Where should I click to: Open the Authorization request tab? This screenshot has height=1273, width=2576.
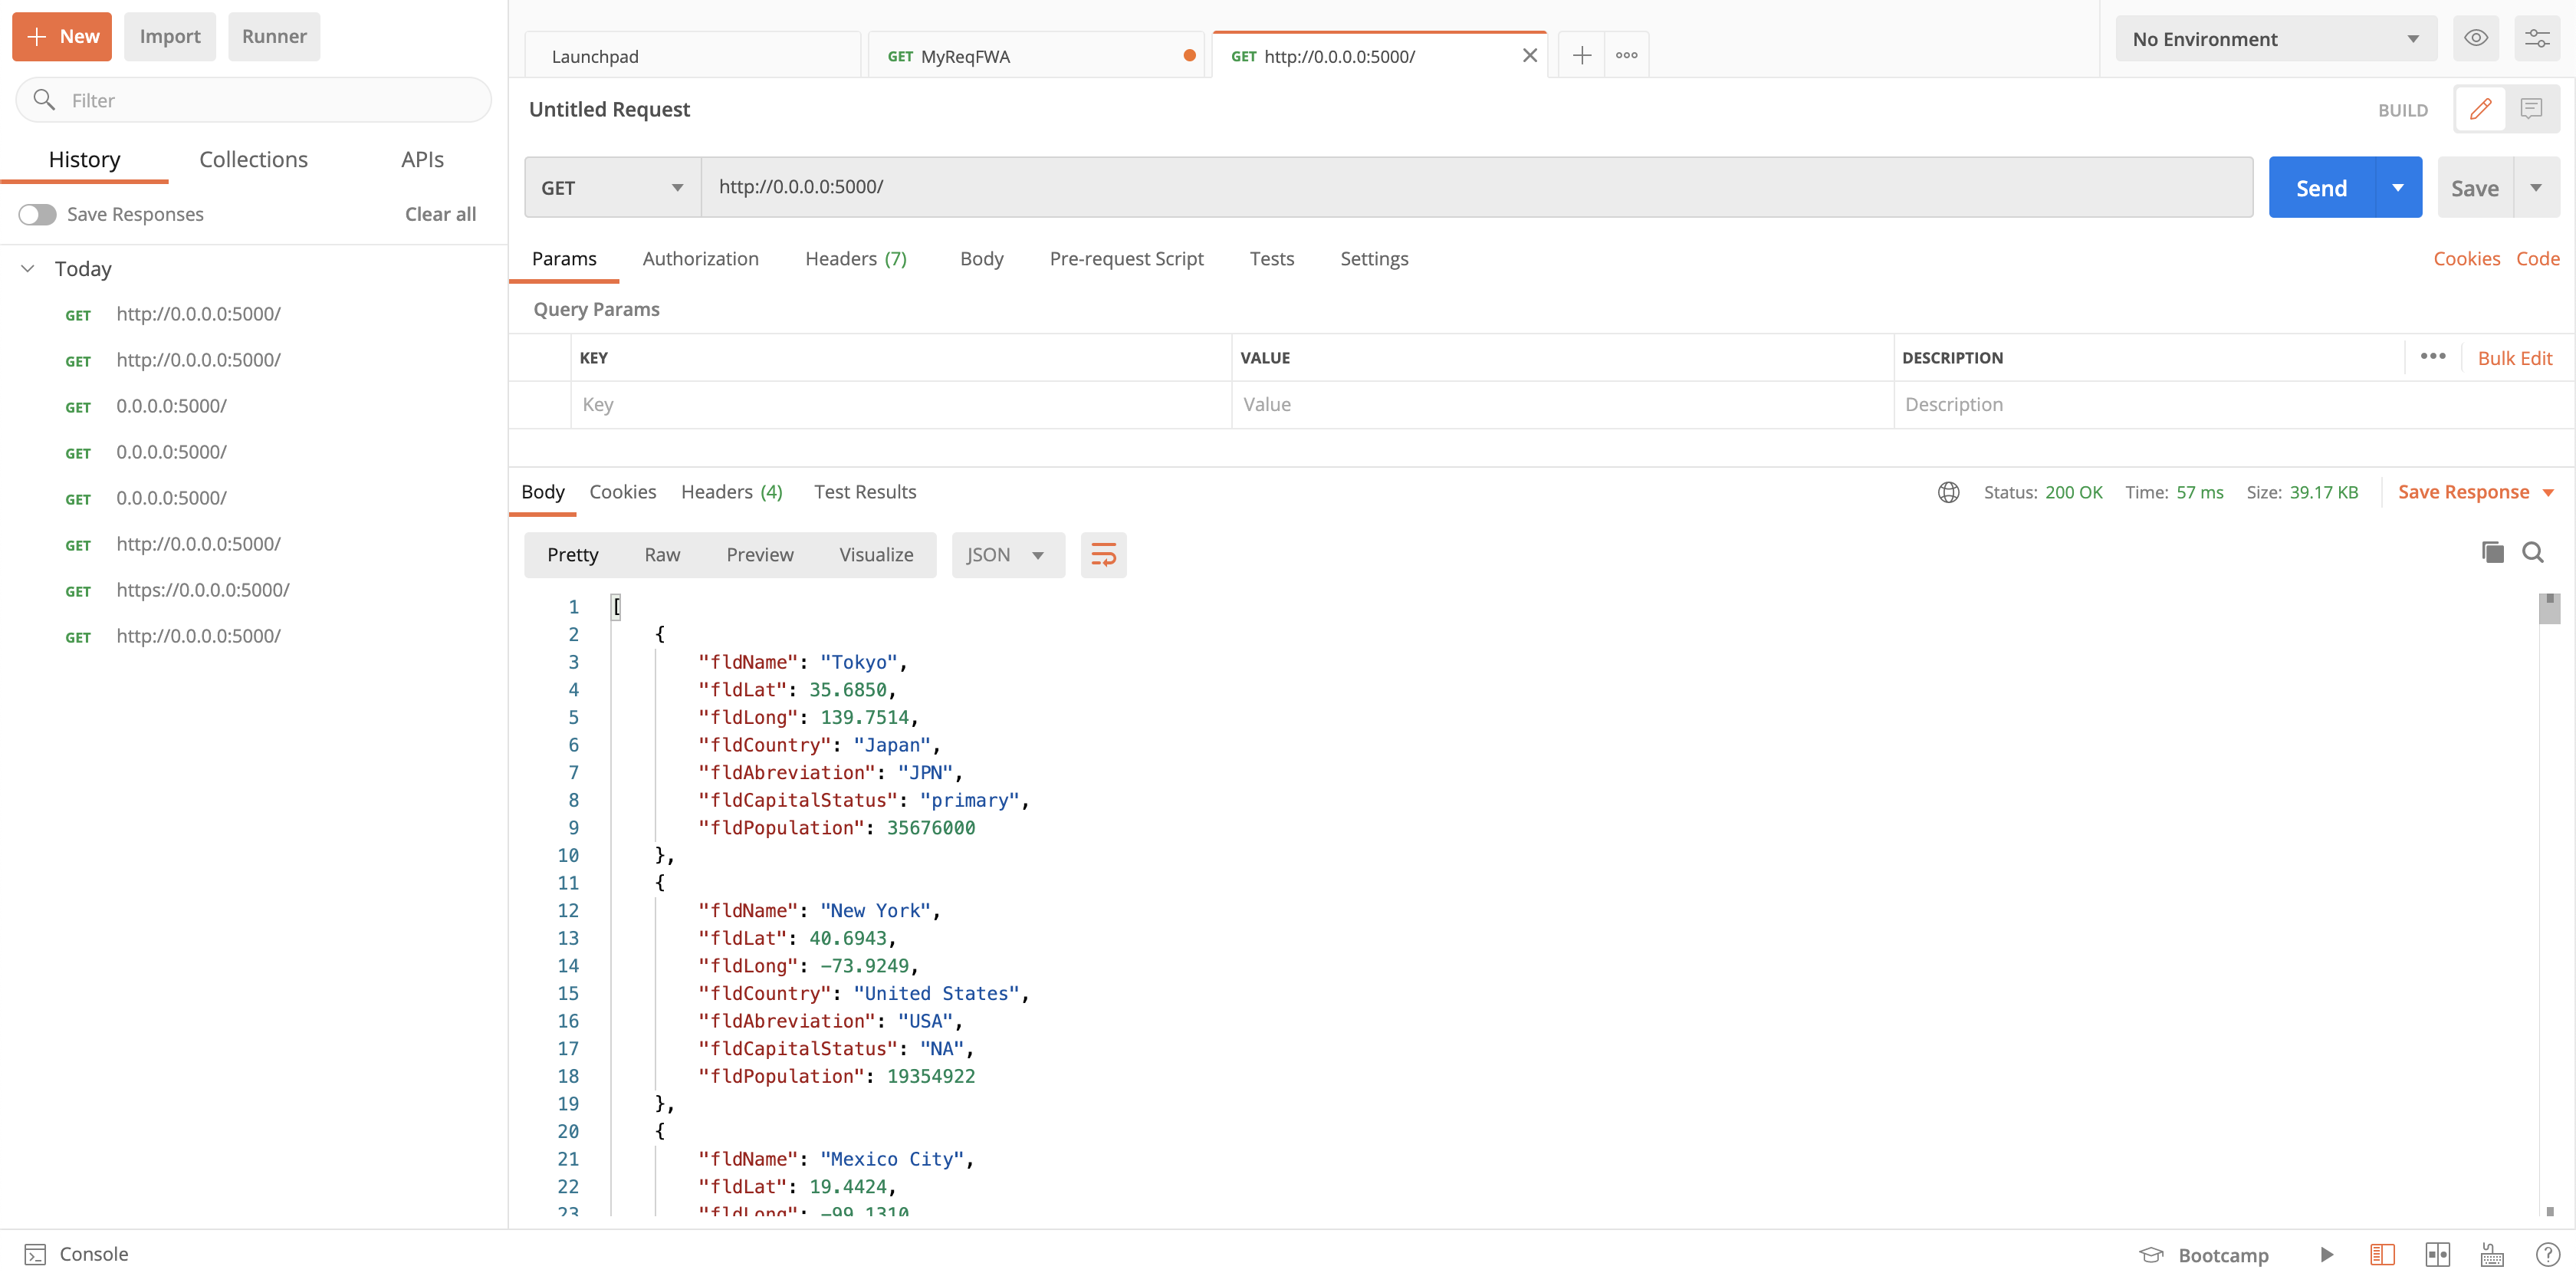pos(700,259)
